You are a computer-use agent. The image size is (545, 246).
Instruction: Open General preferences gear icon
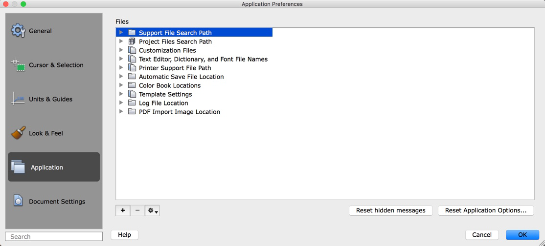18,31
